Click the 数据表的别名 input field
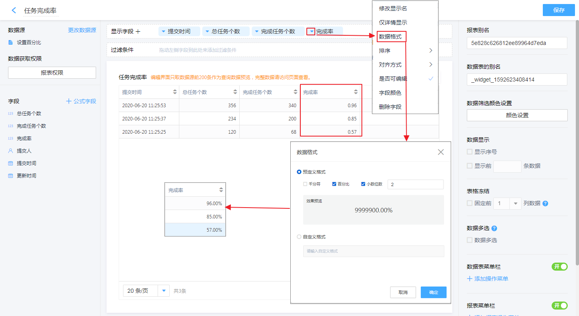The height and width of the screenshot is (316, 579). coord(517,80)
